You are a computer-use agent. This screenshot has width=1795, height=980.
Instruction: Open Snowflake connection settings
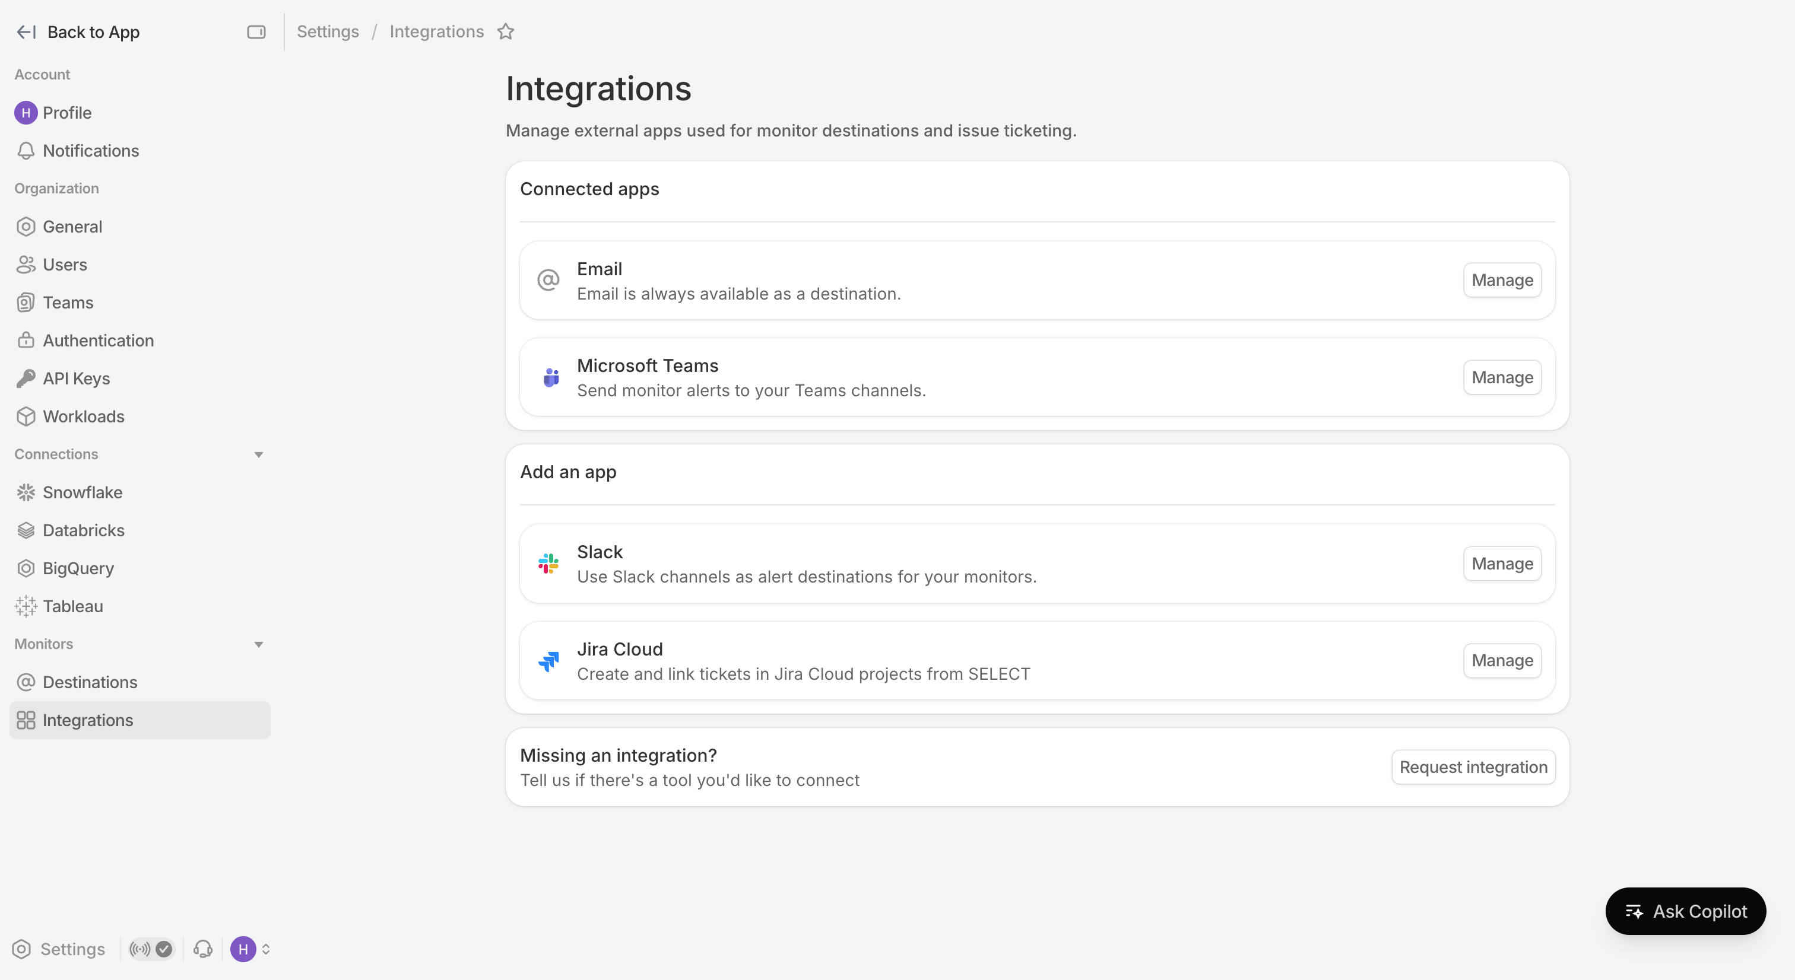tap(83, 492)
